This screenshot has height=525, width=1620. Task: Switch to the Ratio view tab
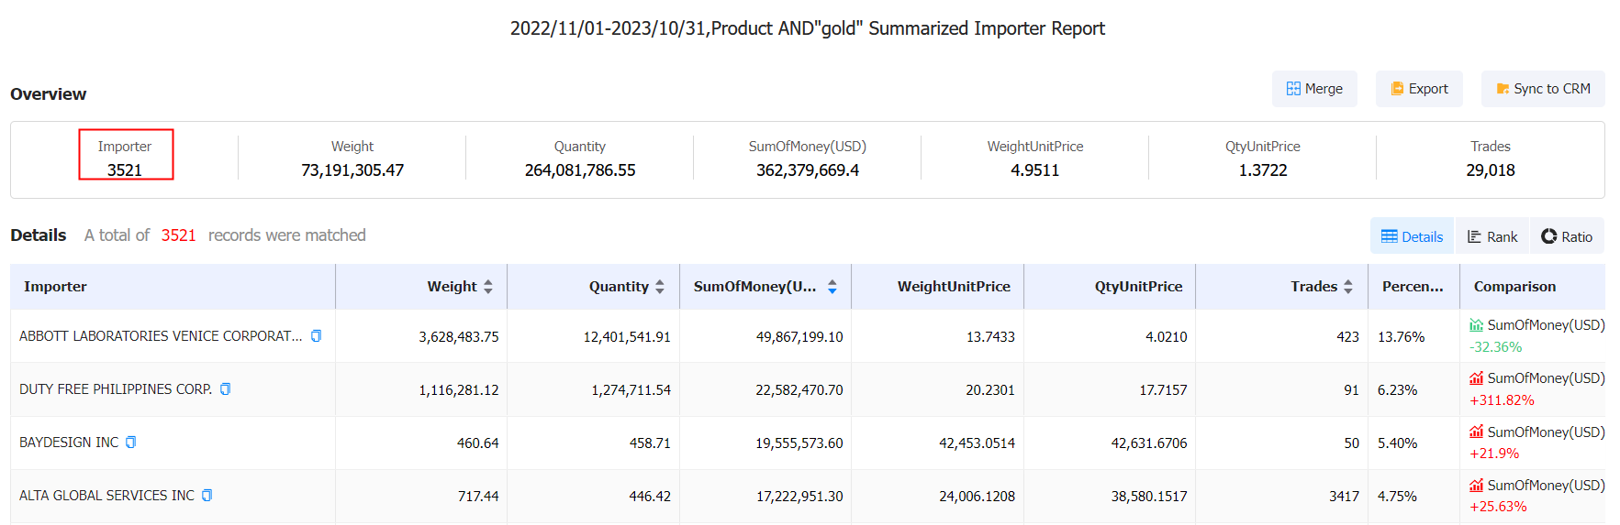point(1567,236)
